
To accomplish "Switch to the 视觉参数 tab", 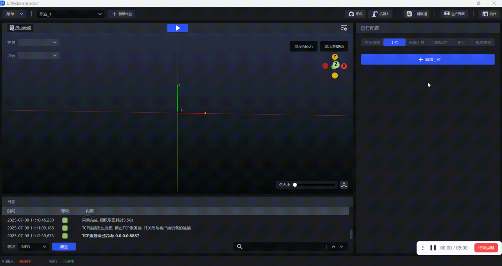I will 483,42.
